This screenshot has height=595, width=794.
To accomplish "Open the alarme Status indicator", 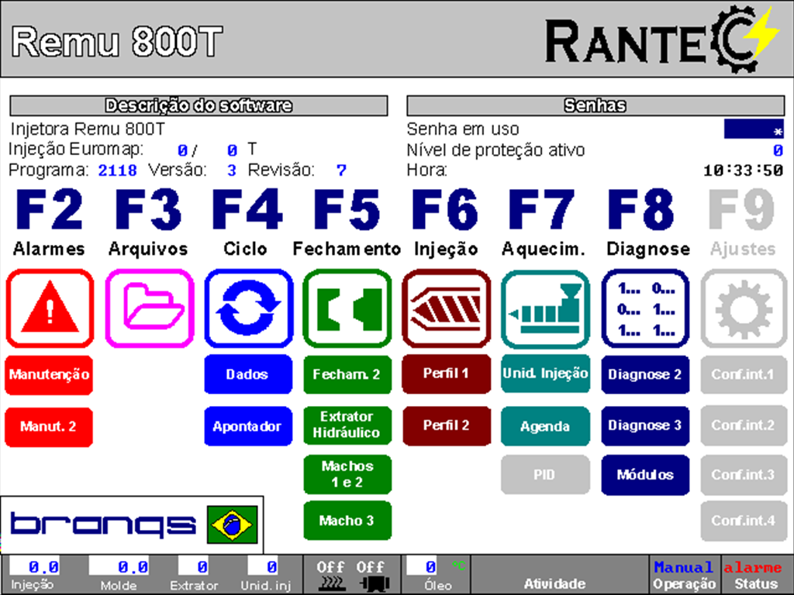I will click(x=757, y=575).
